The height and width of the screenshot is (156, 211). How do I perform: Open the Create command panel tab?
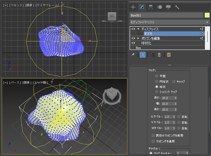(133, 7)
